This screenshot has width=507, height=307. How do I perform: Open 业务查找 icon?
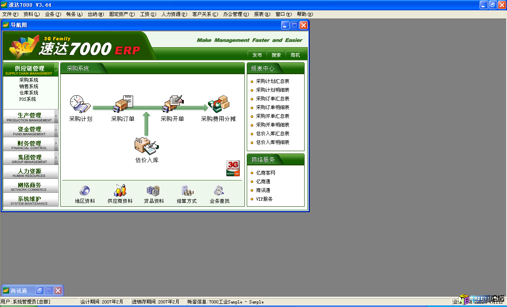[219, 191]
